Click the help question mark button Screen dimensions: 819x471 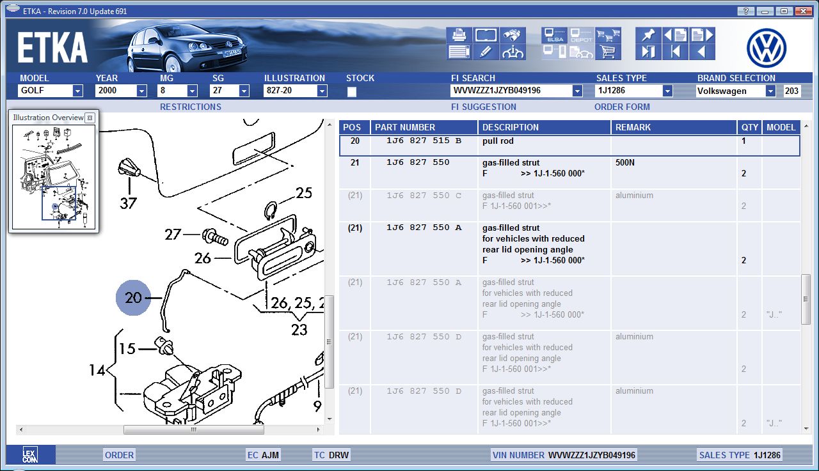click(x=745, y=11)
